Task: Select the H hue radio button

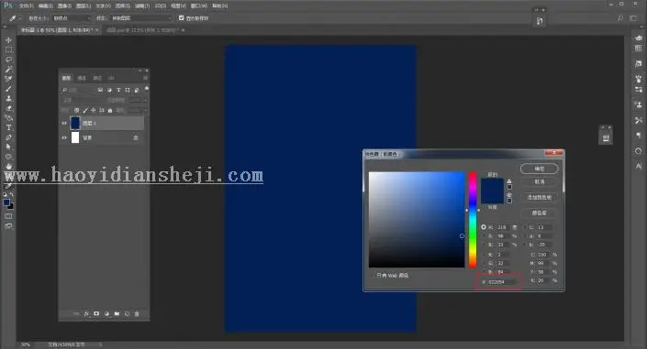Action: tap(484, 227)
